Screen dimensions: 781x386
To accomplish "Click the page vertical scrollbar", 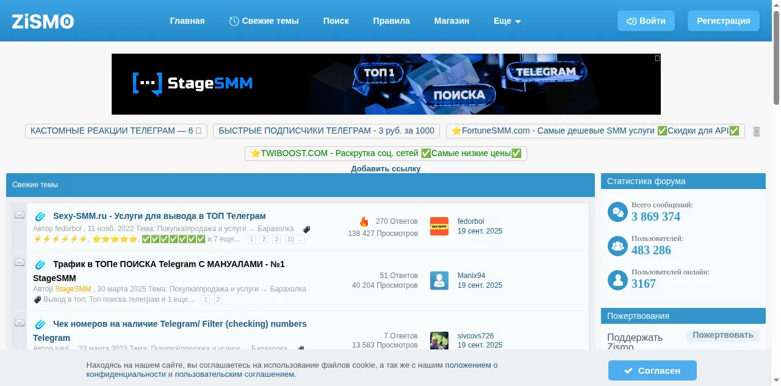I will 776,58.
